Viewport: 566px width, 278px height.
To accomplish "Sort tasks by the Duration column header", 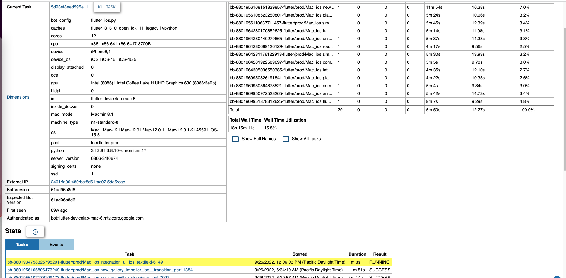I will (357, 254).
